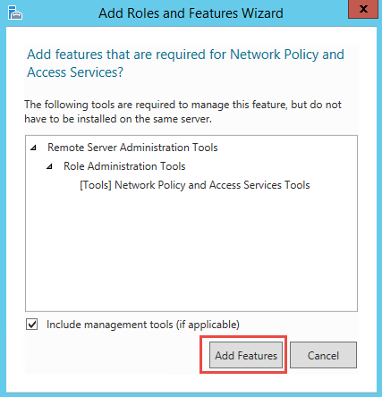Viewport: 382px width, 397px height.
Task: Click the Add Roles and Features Wizard title
Action: (191, 13)
